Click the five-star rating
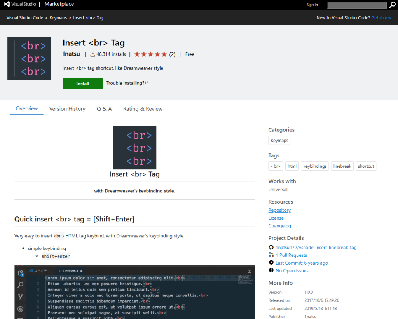Image resolution: width=398 pixels, height=319 pixels. (150, 54)
